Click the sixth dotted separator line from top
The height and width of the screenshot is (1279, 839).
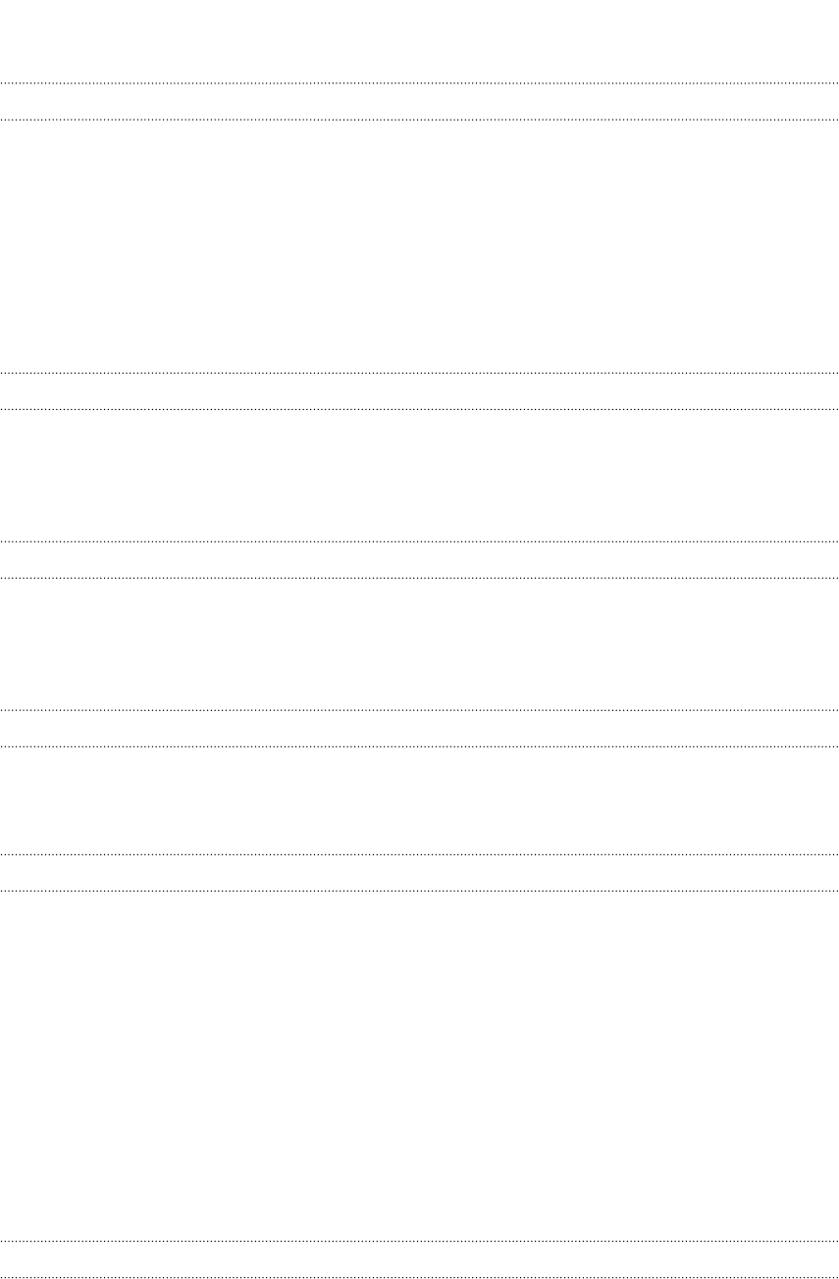(x=419, y=577)
